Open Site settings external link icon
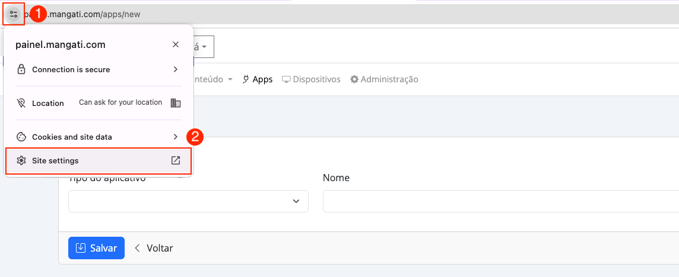The image size is (679, 277). click(x=175, y=160)
